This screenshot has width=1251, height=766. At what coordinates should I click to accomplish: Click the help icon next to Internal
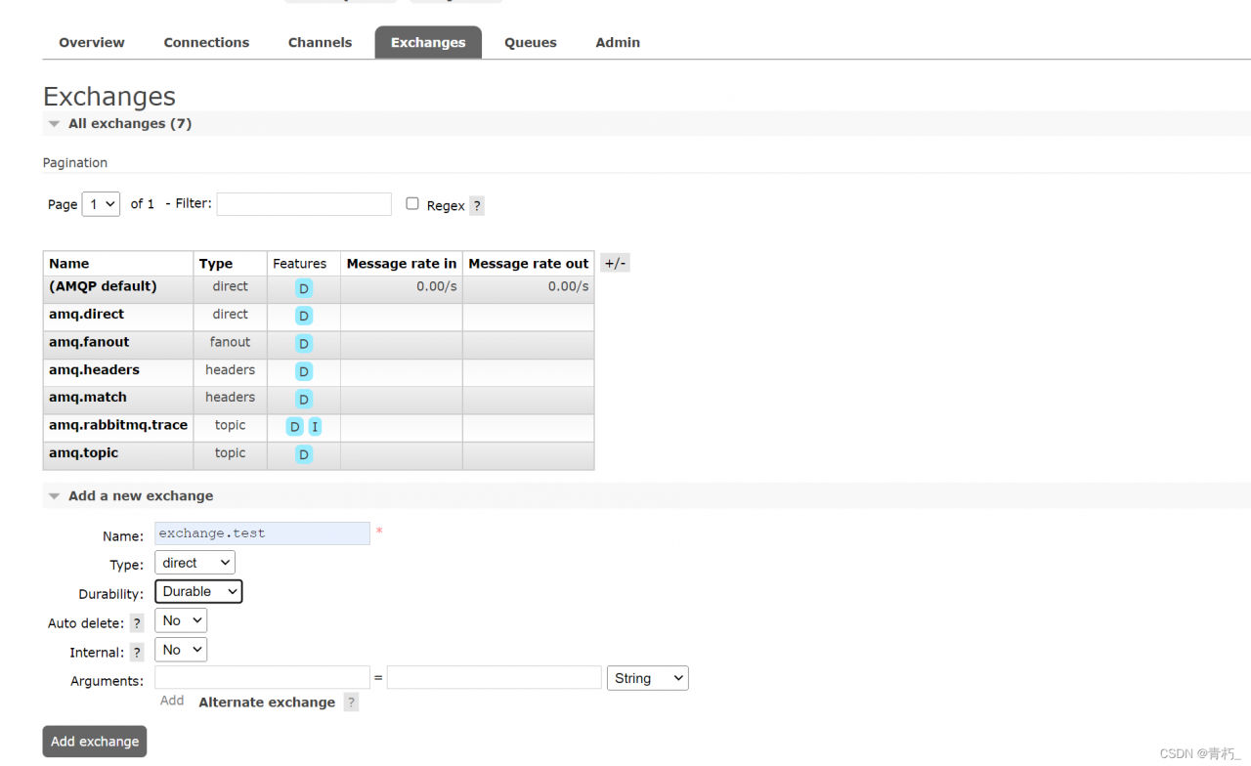[137, 653]
